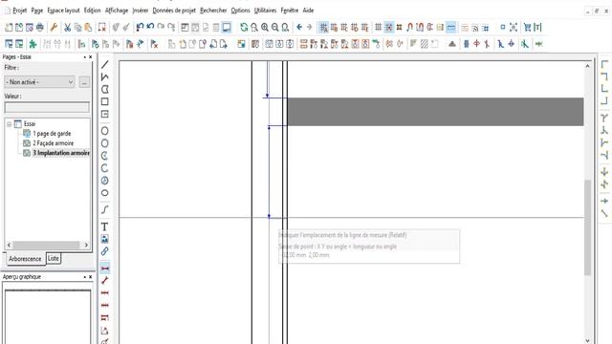Open the Options menu
Screen dimensions: 612x344
pos(240,11)
